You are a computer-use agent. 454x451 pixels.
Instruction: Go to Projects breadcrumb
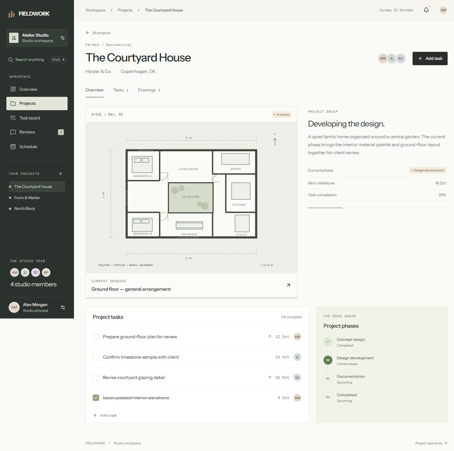click(x=125, y=10)
